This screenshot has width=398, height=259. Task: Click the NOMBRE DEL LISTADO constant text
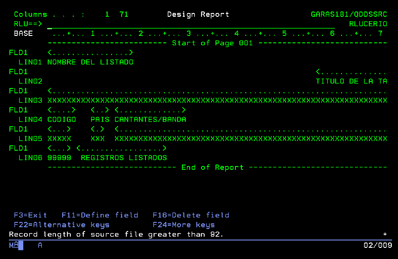point(90,62)
